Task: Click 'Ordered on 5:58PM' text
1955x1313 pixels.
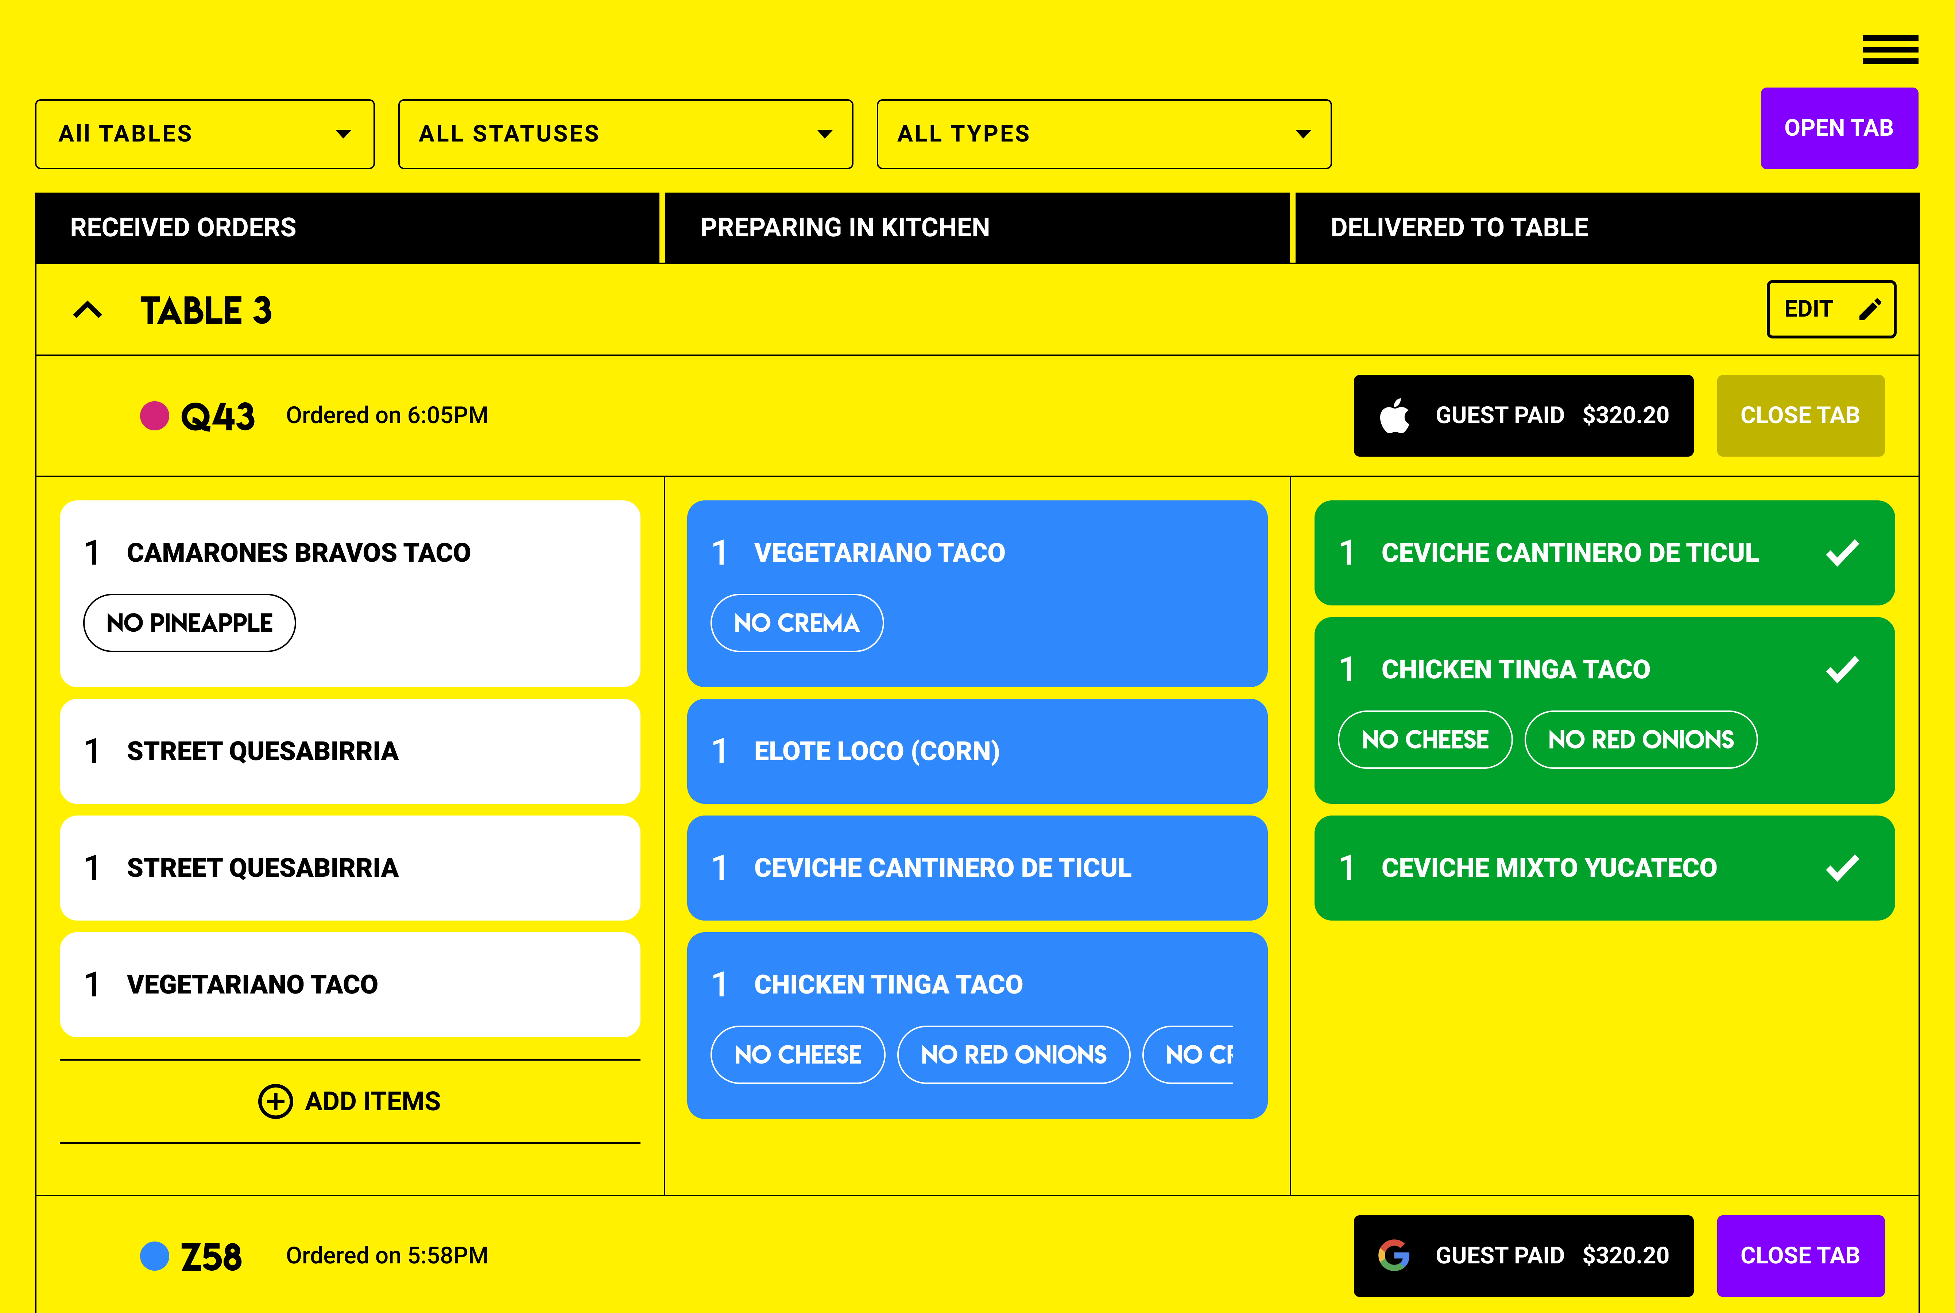Action: point(387,1255)
